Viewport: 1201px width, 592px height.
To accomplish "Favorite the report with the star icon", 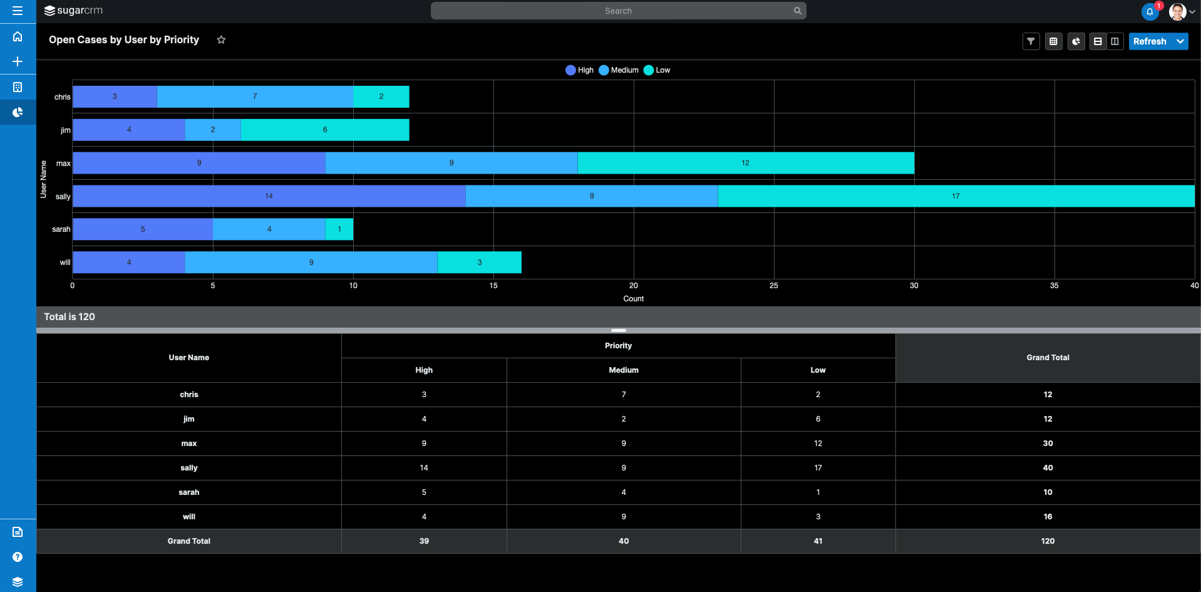I will tap(221, 40).
